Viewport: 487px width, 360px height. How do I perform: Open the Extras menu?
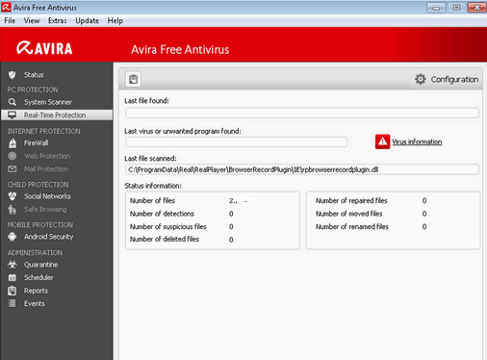(58, 21)
